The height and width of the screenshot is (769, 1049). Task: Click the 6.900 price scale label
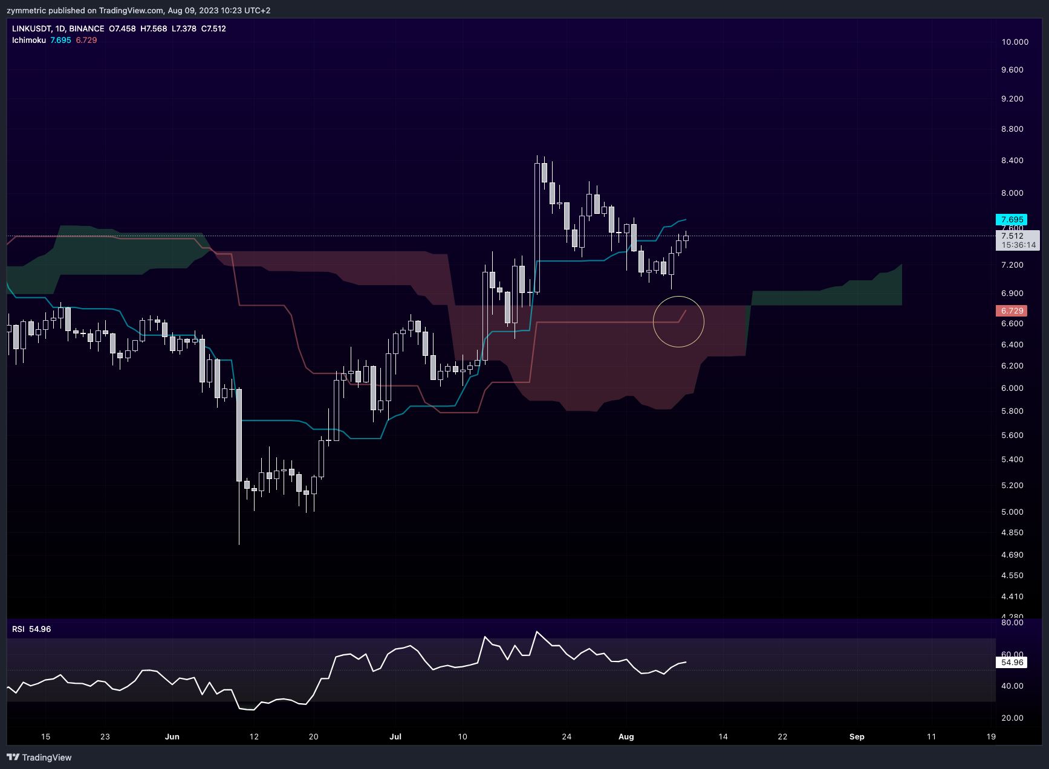(1012, 293)
